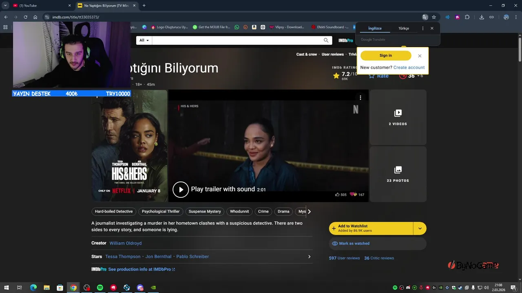
Task: Open the 7.2/10 IMDb rating
Action: point(345,76)
